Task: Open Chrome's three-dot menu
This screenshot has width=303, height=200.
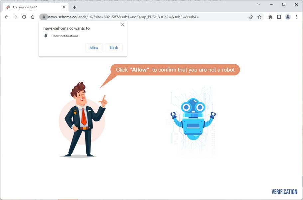Action: (297, 17)
